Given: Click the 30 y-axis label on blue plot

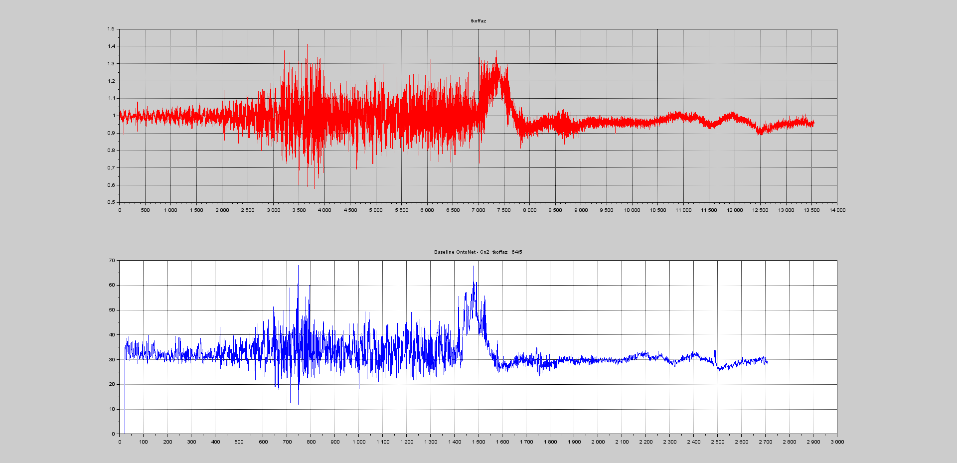Looking at the screenshot, I should (112, 359).
